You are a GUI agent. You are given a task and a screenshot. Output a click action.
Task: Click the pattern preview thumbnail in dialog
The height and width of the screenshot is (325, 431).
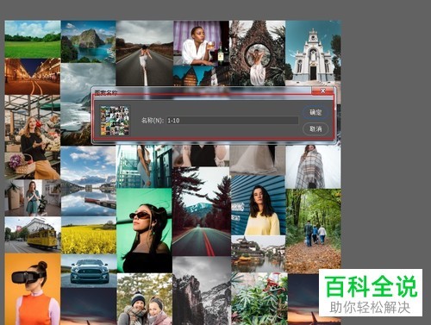click(115, 121)
